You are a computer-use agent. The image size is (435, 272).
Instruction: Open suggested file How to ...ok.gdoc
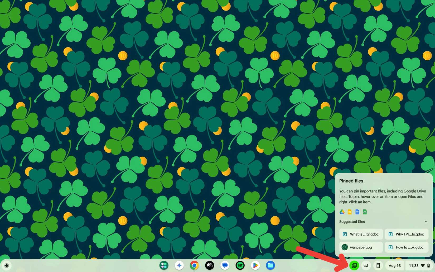coord(407,247)
